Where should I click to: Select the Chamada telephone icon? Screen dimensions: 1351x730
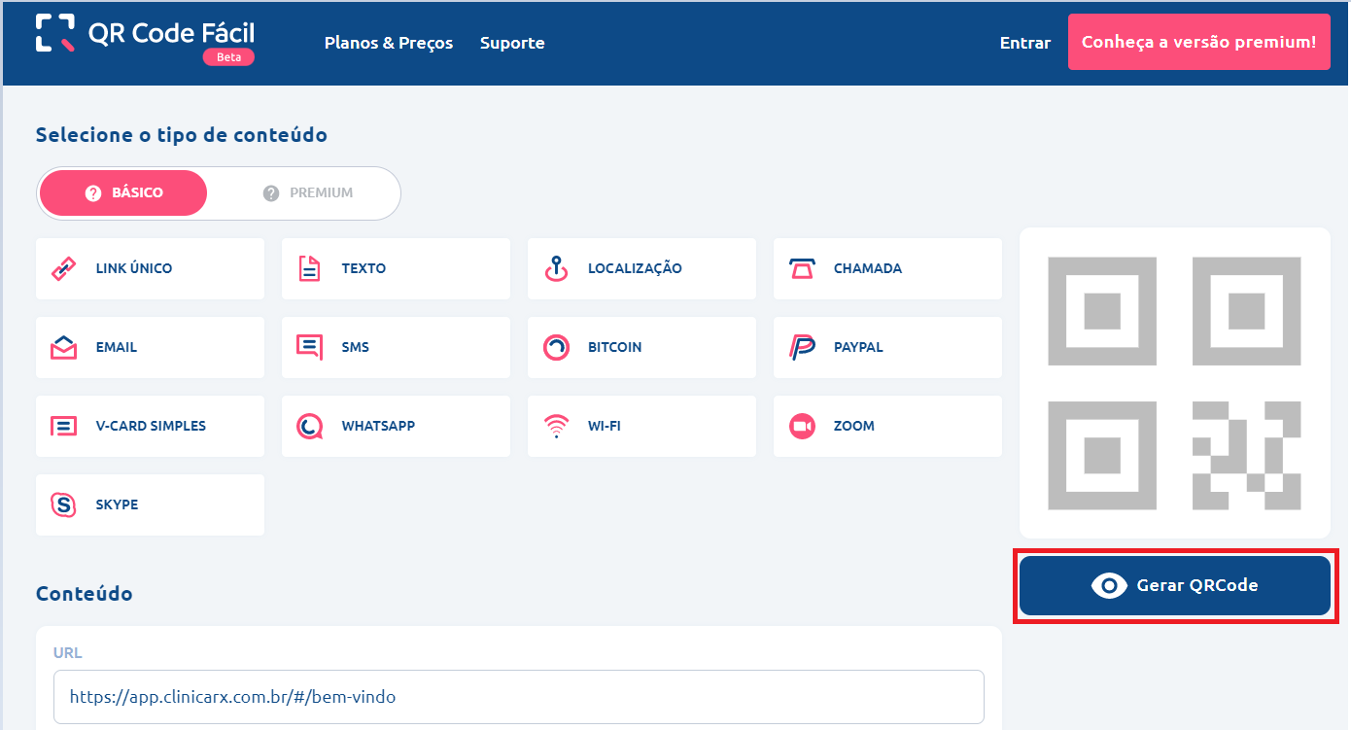[802, 269]
